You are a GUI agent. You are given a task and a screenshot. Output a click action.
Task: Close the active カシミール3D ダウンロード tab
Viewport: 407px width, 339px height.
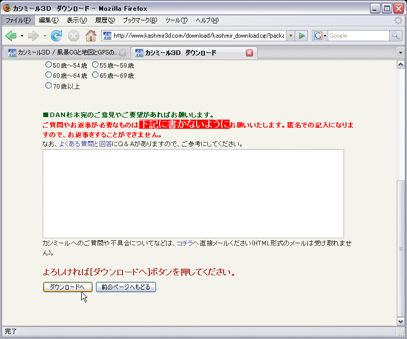coord(249,53)
